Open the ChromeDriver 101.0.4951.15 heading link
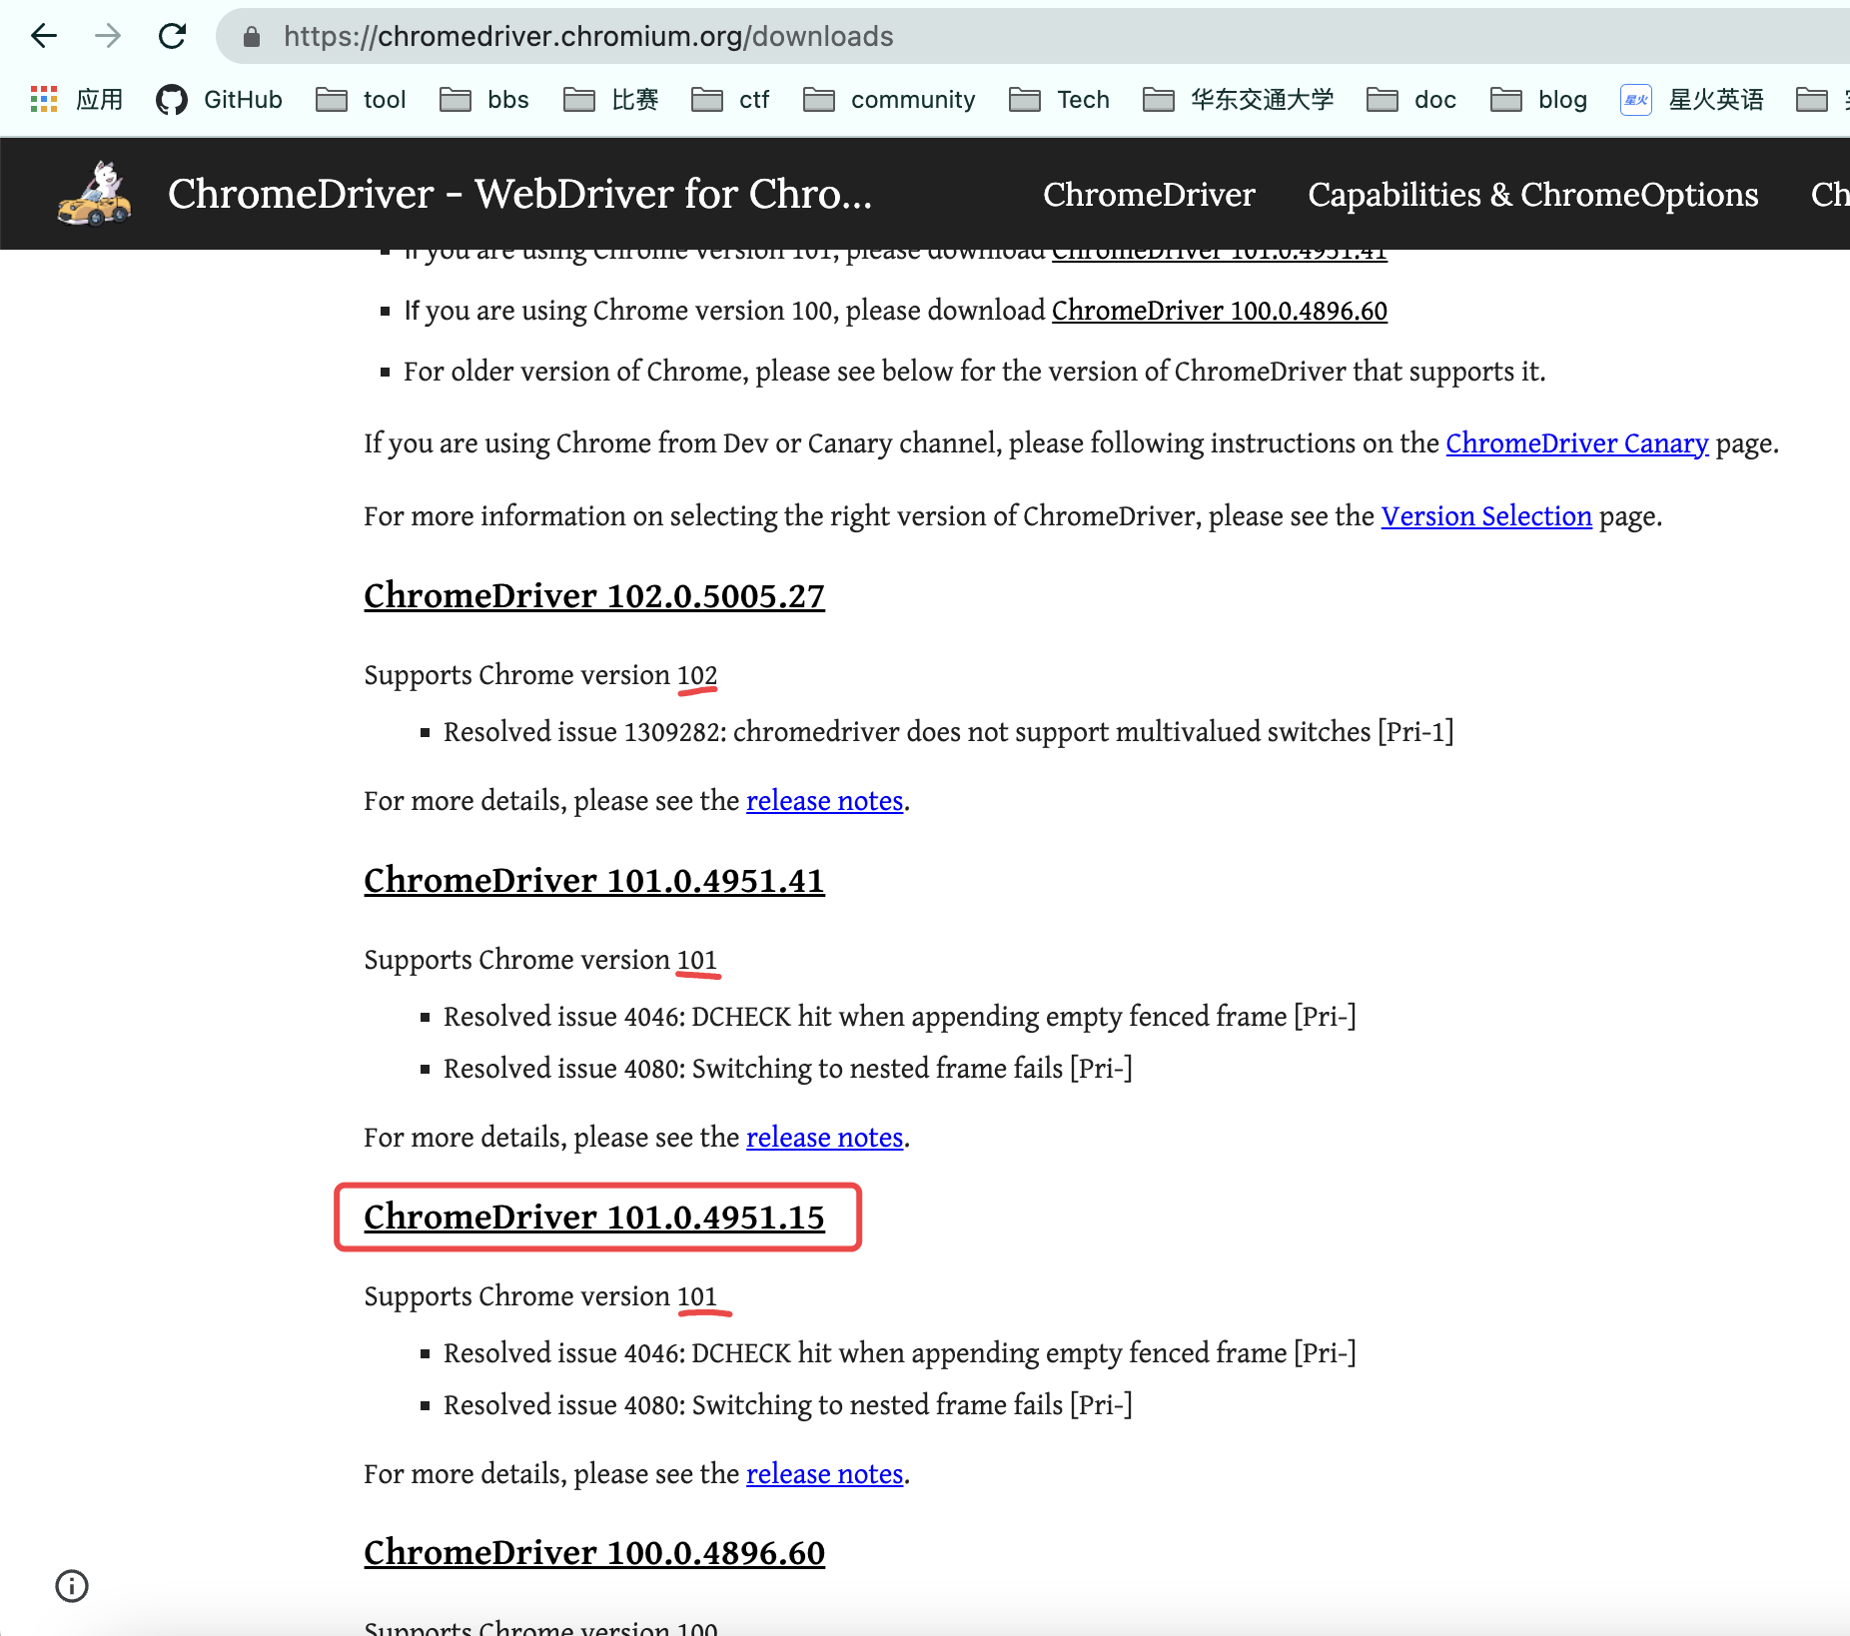The width and height of the screenshot is (1850, 1636). coord(594,1218)
